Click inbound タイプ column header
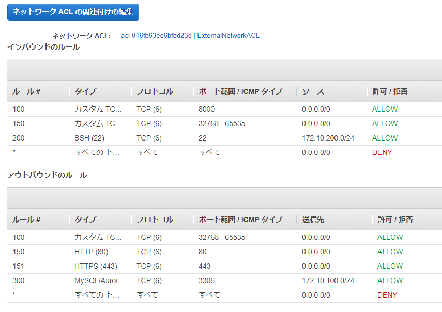This screenshot has width=442, height=312. pos(86,91)
